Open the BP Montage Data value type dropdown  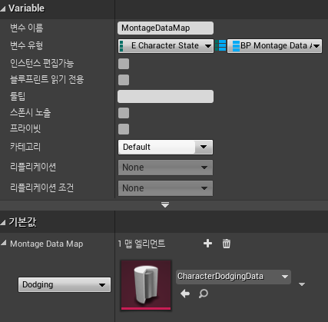pyautogui.click(x=274, y=46)
